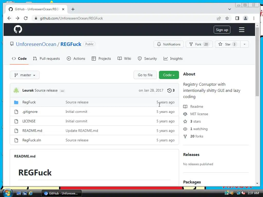
Task: Open 'Update README.md' commit message
Action: 82,131
